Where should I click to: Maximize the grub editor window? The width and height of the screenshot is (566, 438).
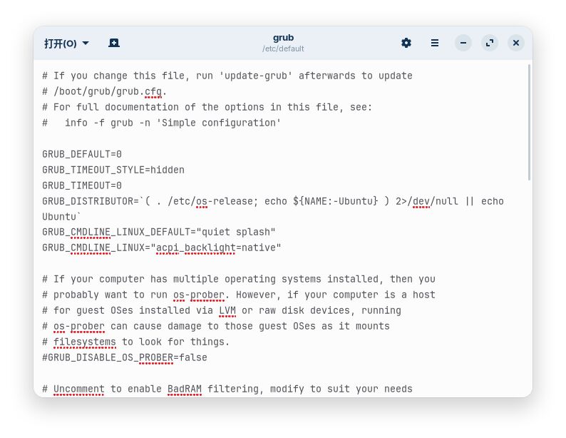click(490, 44)
